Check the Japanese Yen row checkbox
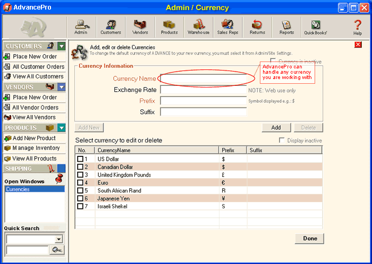This screenshot has height=264, width=372. 80,198
